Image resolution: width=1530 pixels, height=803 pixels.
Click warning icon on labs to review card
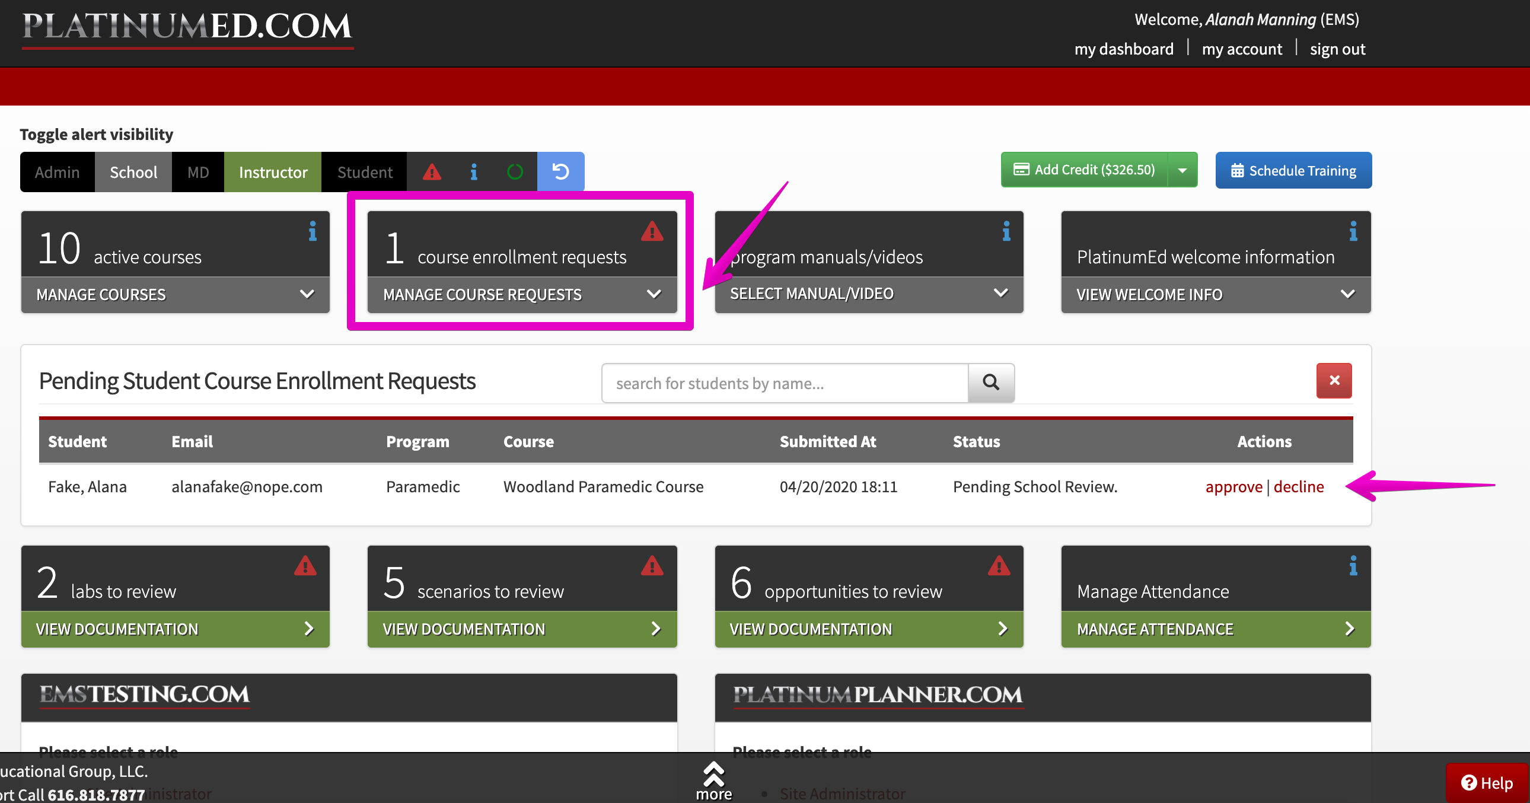(305, 566)
